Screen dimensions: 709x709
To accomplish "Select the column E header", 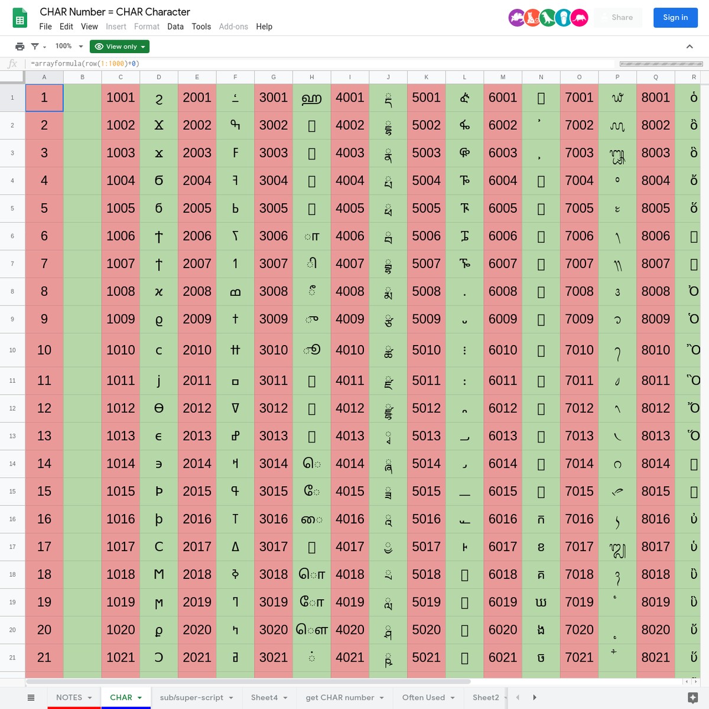I will (x=197, y=77).
